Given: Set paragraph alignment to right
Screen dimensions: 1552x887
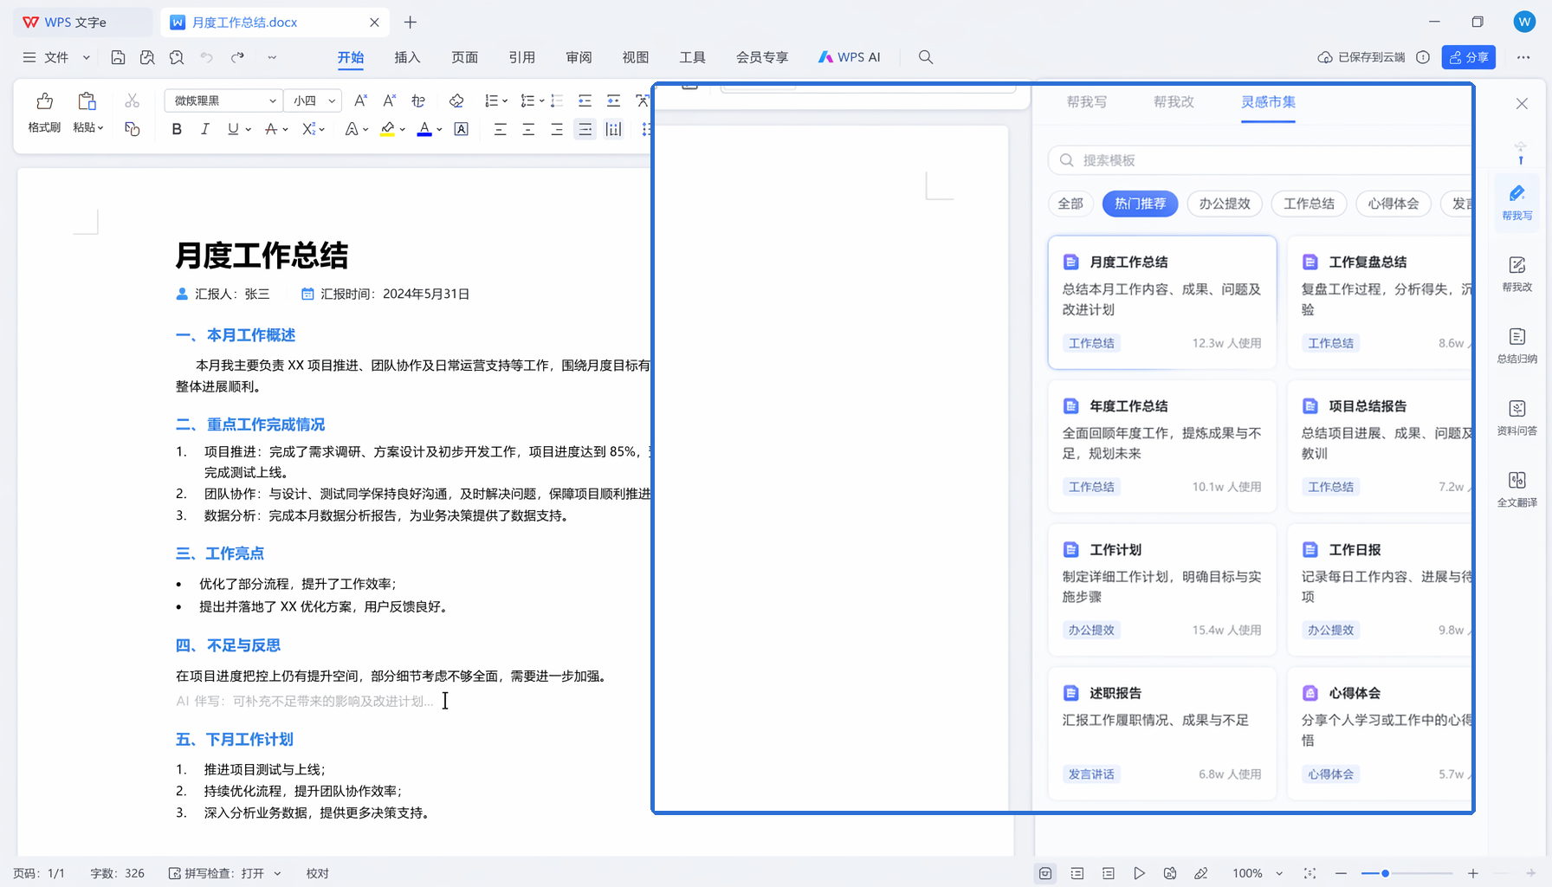Looking at the screenshot, I should point(557,129).
